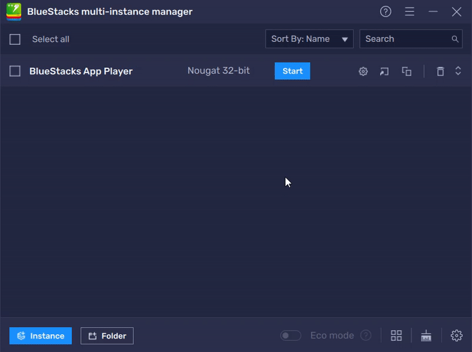Click the BlueStacks logo in title bar

pos(14,12)
